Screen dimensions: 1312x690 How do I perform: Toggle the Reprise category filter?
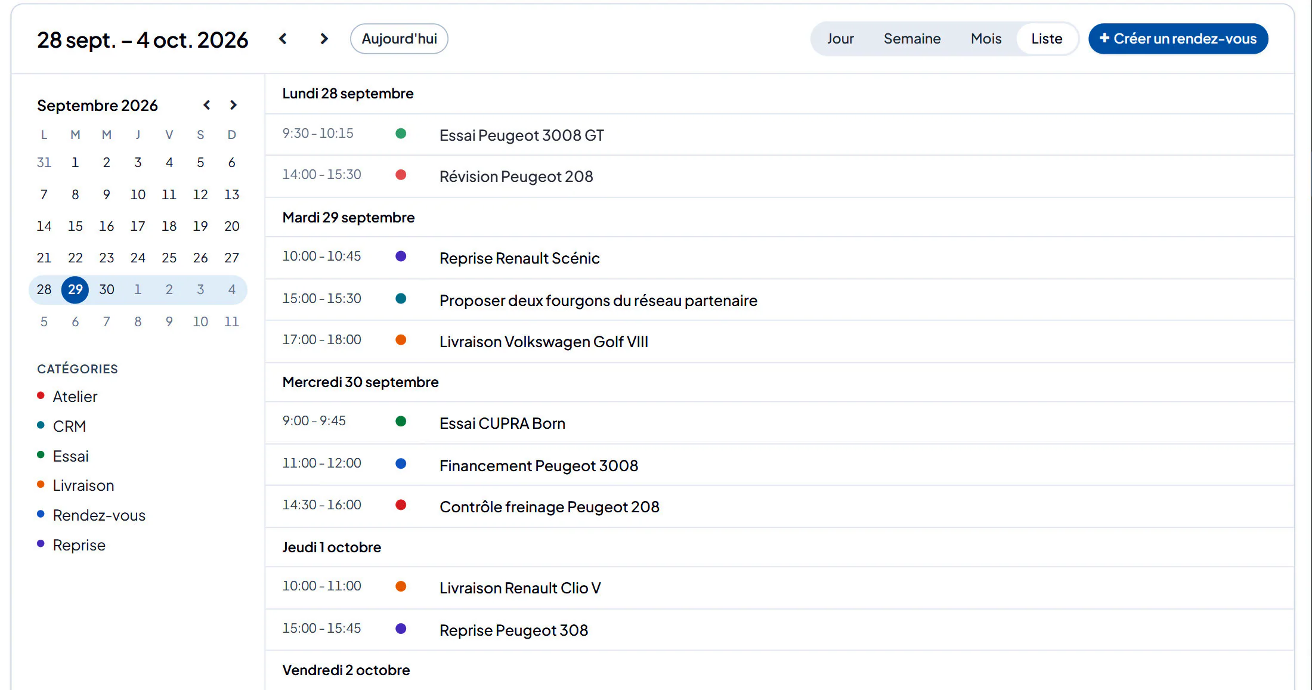71,545
